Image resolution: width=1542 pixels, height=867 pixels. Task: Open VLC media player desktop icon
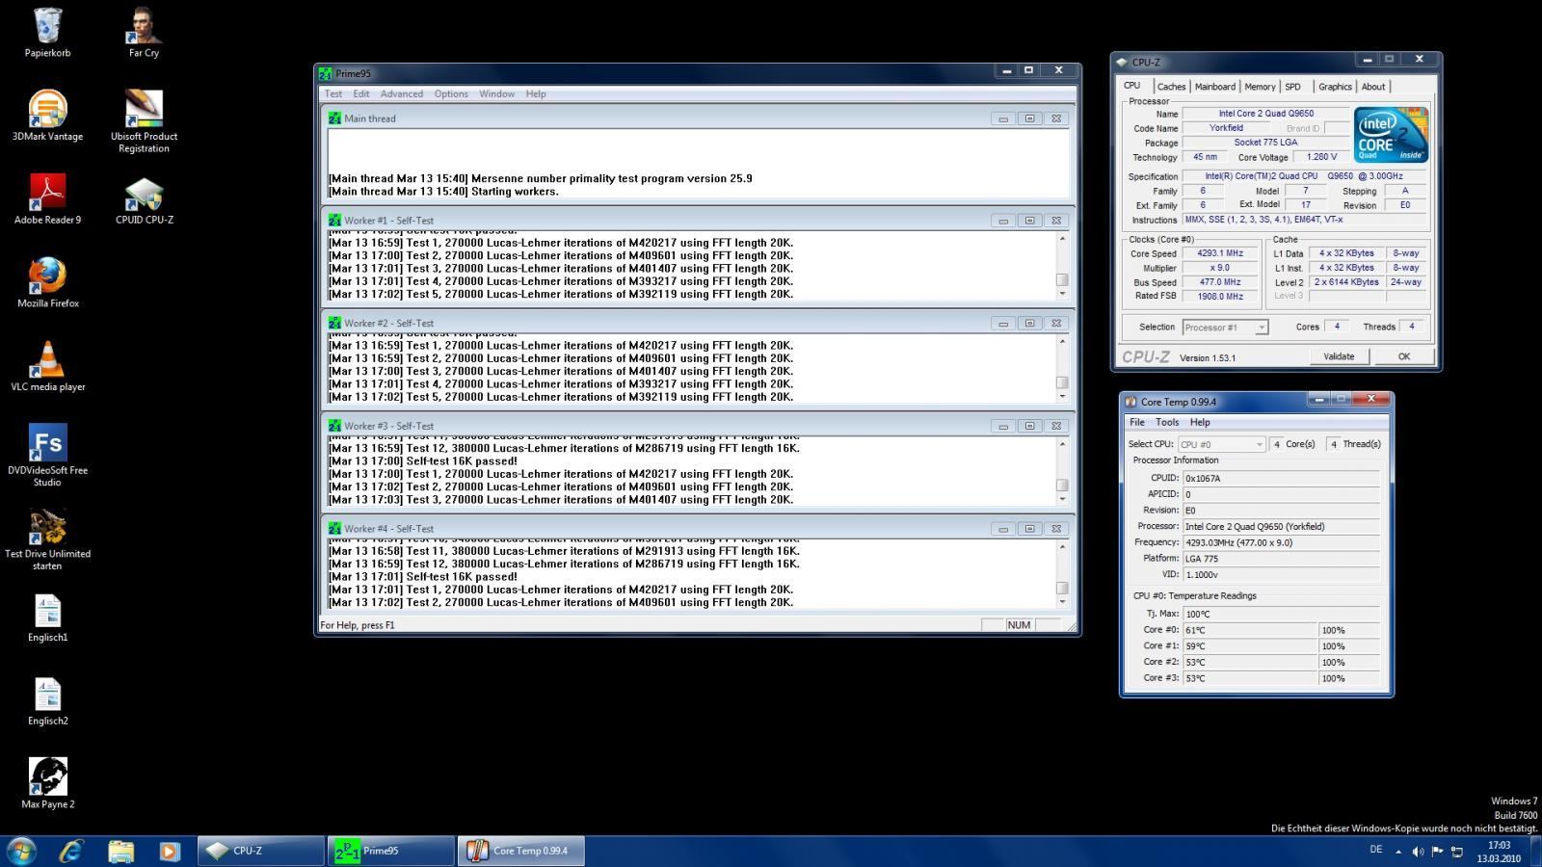47,359
